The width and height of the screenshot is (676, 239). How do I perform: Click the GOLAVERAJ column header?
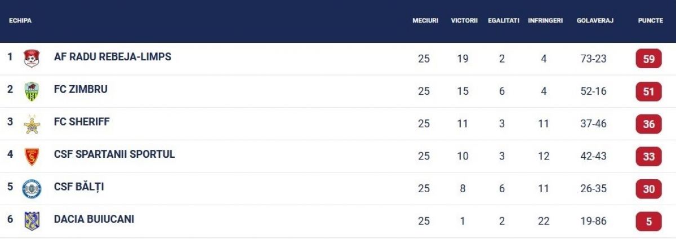click(595, 20)
